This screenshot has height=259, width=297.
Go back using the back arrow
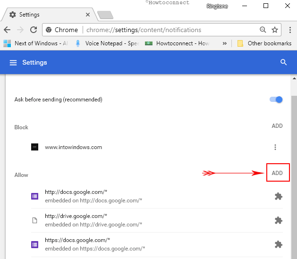7,30
